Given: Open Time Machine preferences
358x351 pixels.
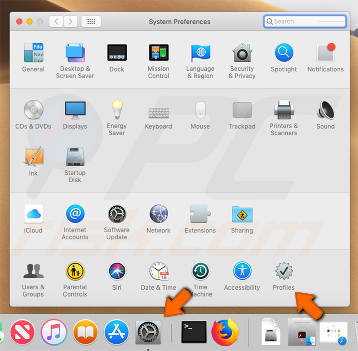Looking at the screenshot, I should 200,271.
